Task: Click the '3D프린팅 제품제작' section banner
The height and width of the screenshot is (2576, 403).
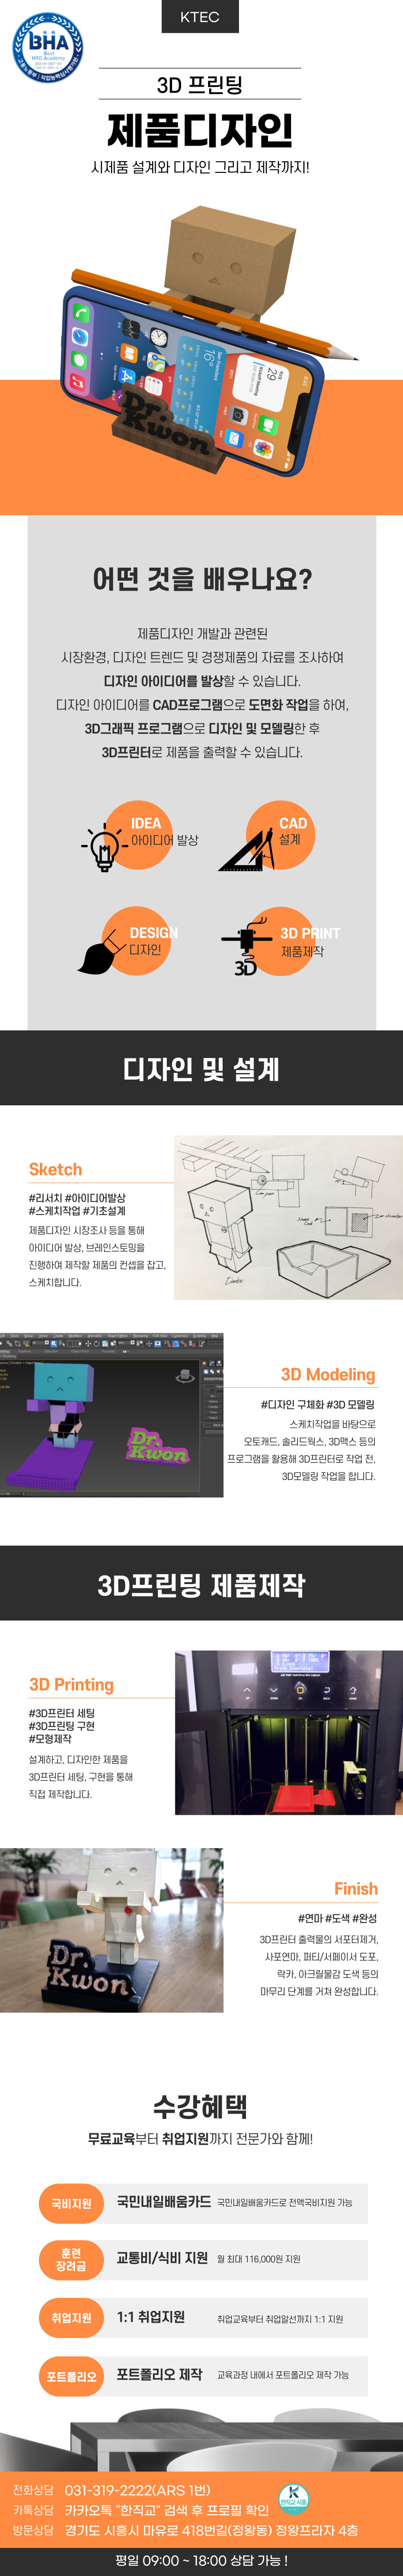Action: click(201, 1584)
